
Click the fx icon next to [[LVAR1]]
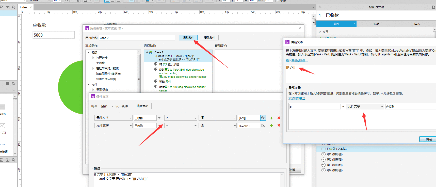pyautogui.click(x=263, y=126)
